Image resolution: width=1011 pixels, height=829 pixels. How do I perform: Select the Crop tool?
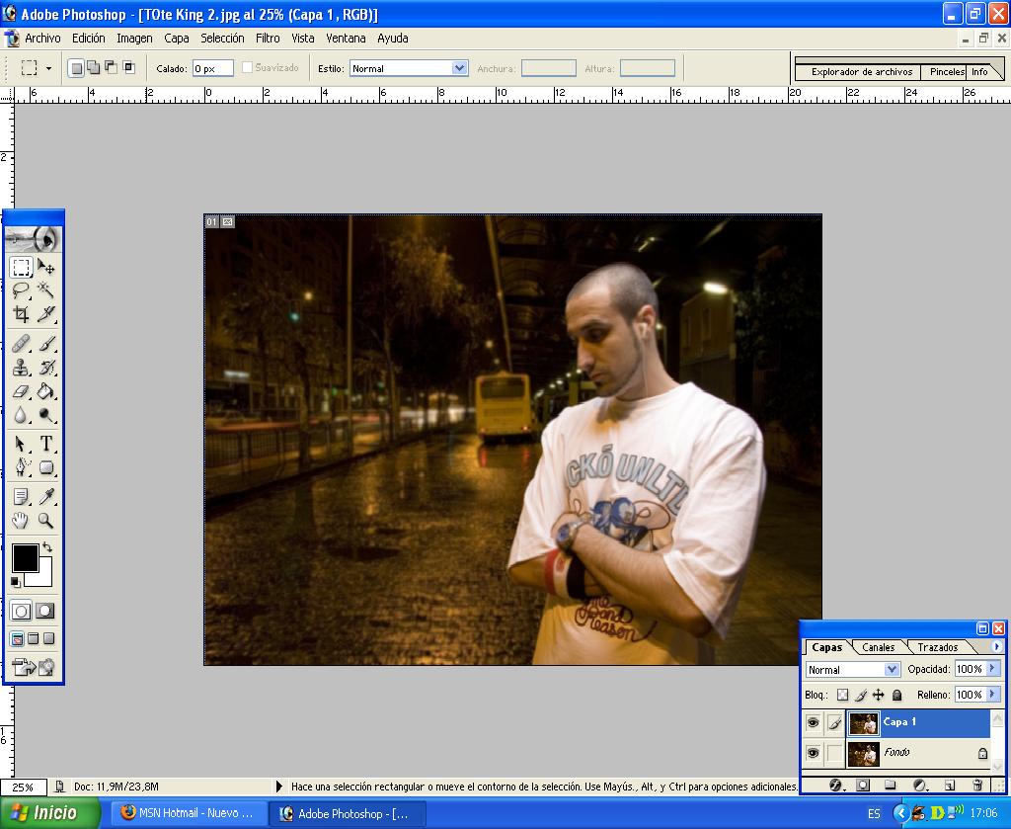[x=21, y=315]
